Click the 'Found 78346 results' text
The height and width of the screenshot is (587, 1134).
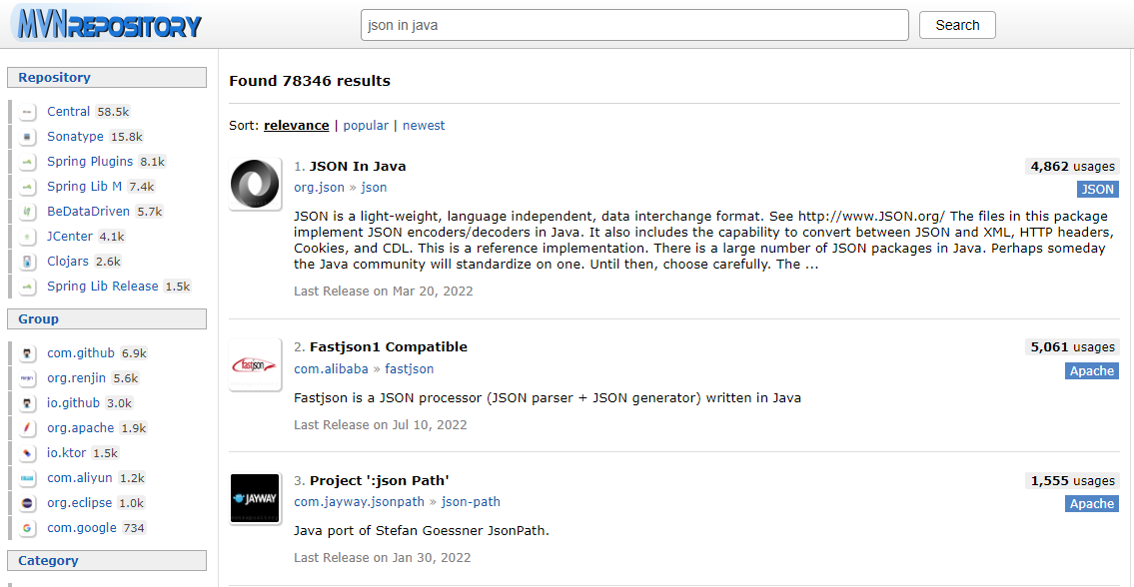click(x=310, y=81)
